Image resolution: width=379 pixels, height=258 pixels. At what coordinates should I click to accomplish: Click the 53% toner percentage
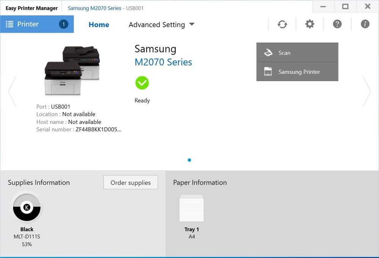click(x=27, y=244)
